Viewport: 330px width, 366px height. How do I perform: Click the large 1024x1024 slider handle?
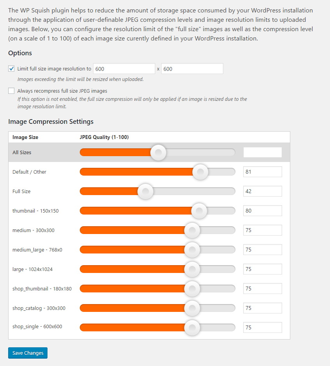point(192,269)
